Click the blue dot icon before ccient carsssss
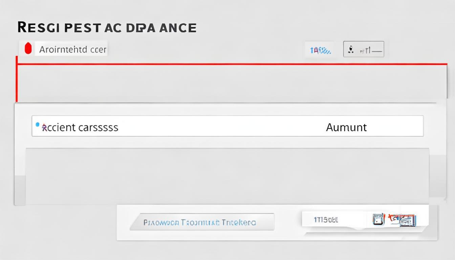Viewport: 455px width, 260px height. coord(38,125)
